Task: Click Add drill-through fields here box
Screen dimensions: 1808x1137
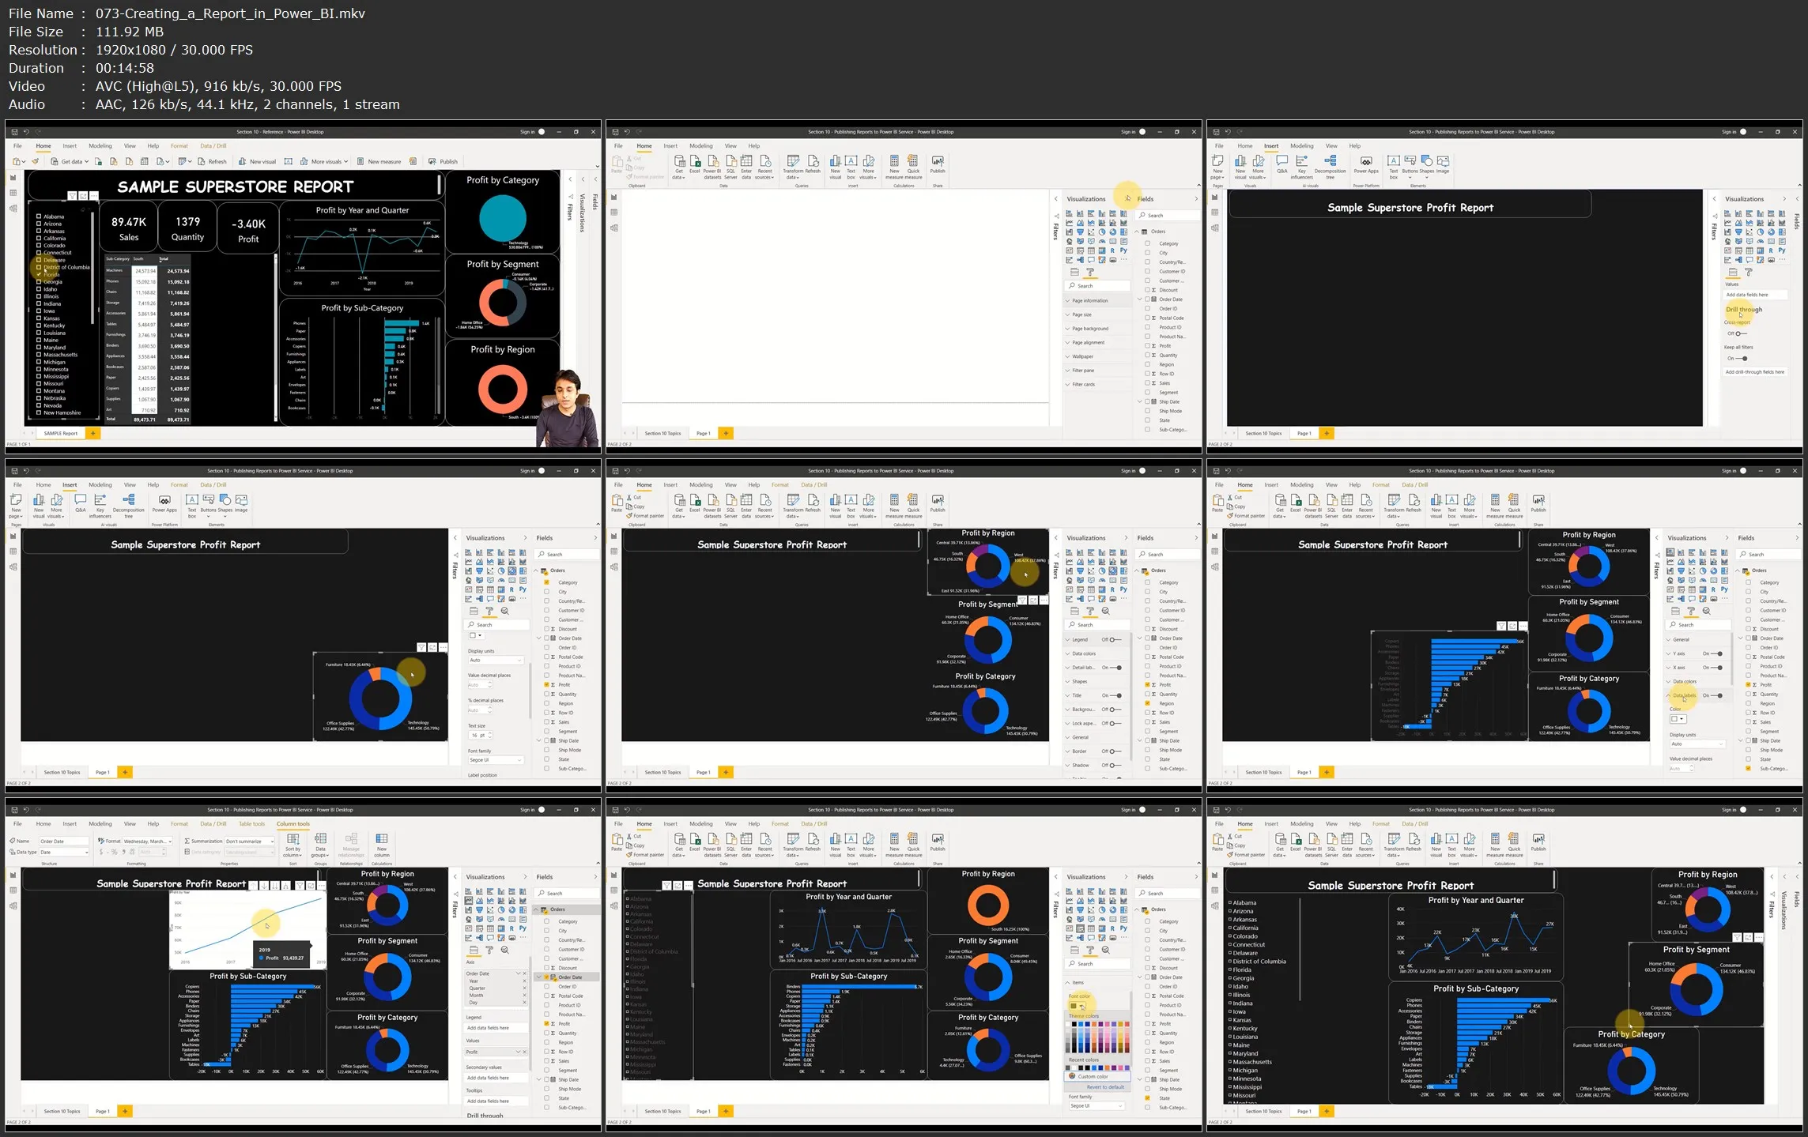Action: (x=1755, y=372)
